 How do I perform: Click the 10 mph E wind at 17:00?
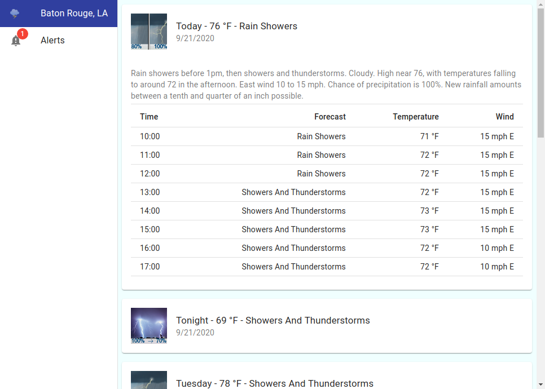497,267
